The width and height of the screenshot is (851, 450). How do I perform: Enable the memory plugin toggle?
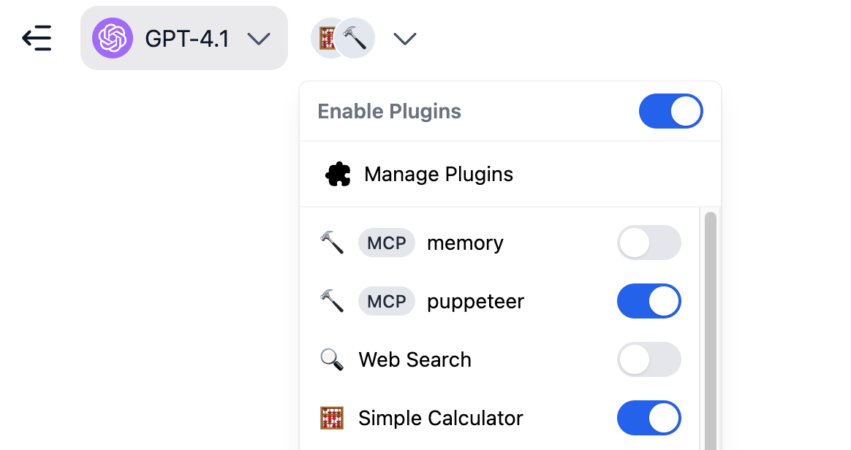pyautogui.click(x=649, y=243)
